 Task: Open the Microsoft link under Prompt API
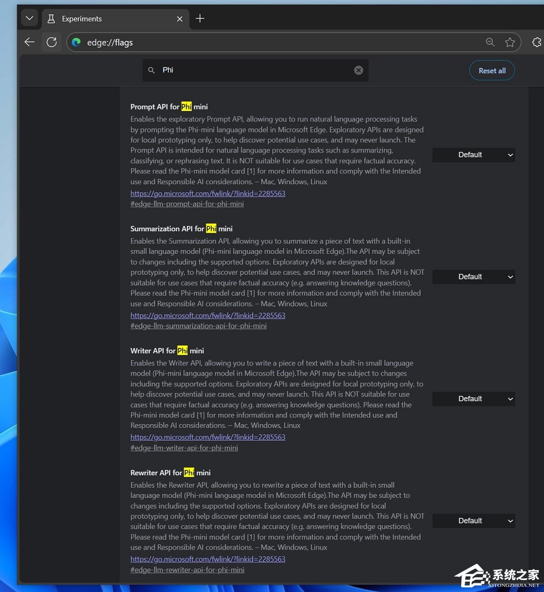point(208,193)
